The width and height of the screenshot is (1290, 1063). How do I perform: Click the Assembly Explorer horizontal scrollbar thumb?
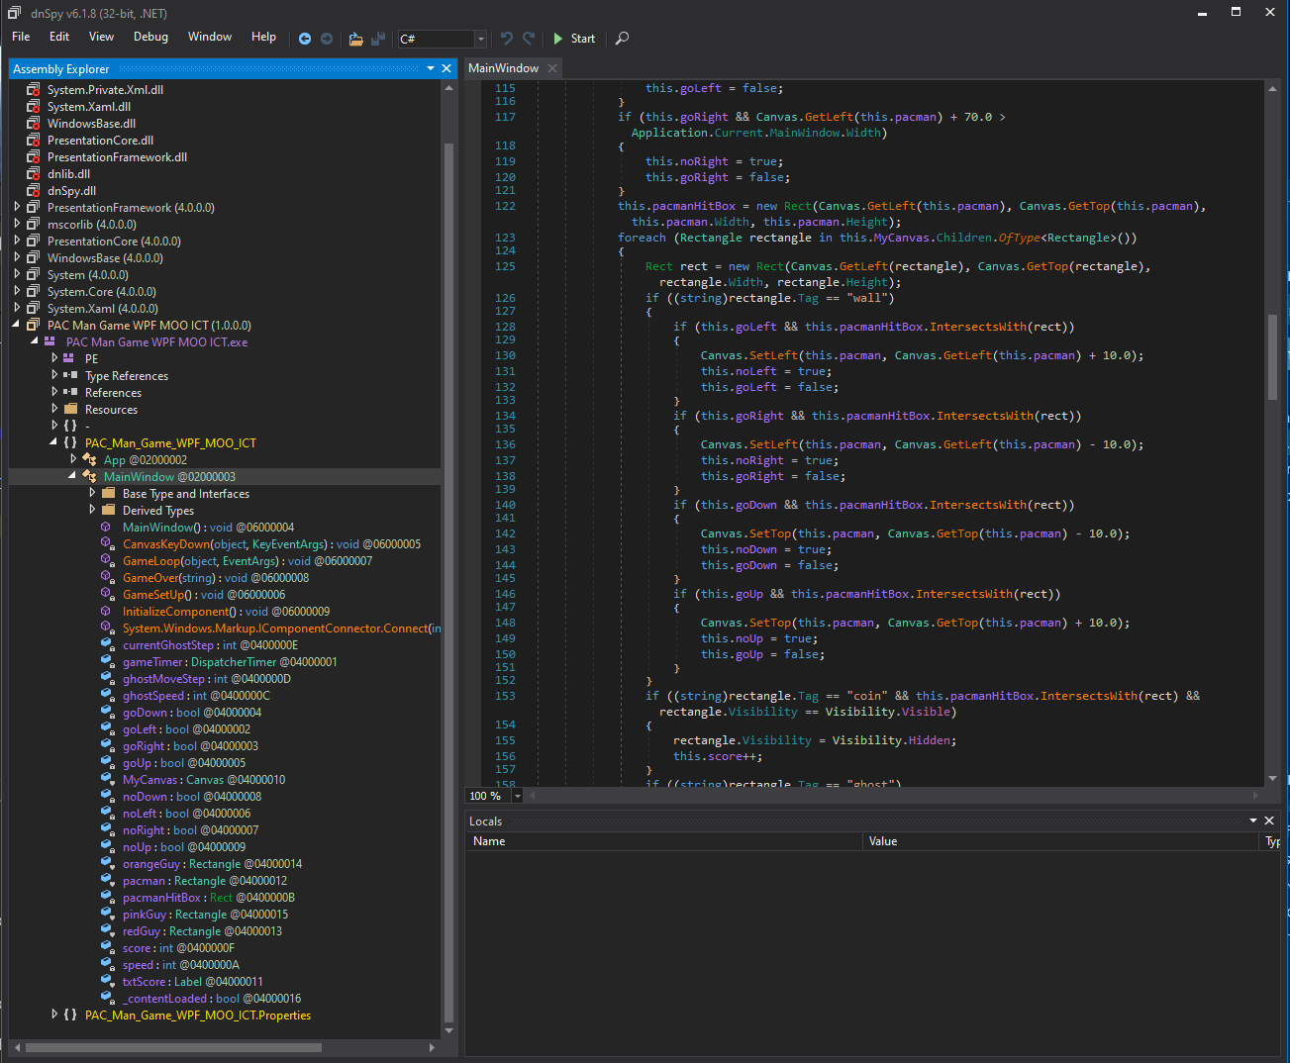tap(173, 1047)
